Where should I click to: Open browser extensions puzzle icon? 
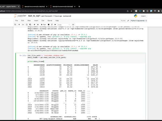[158, 11]
